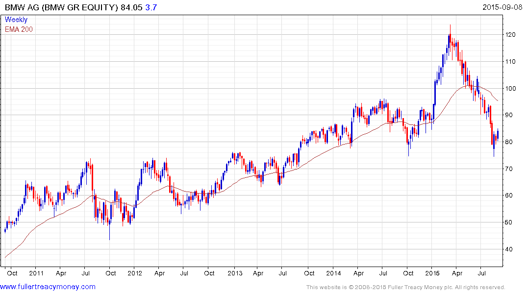Click the 2014 year axis label

pos(333,273)
